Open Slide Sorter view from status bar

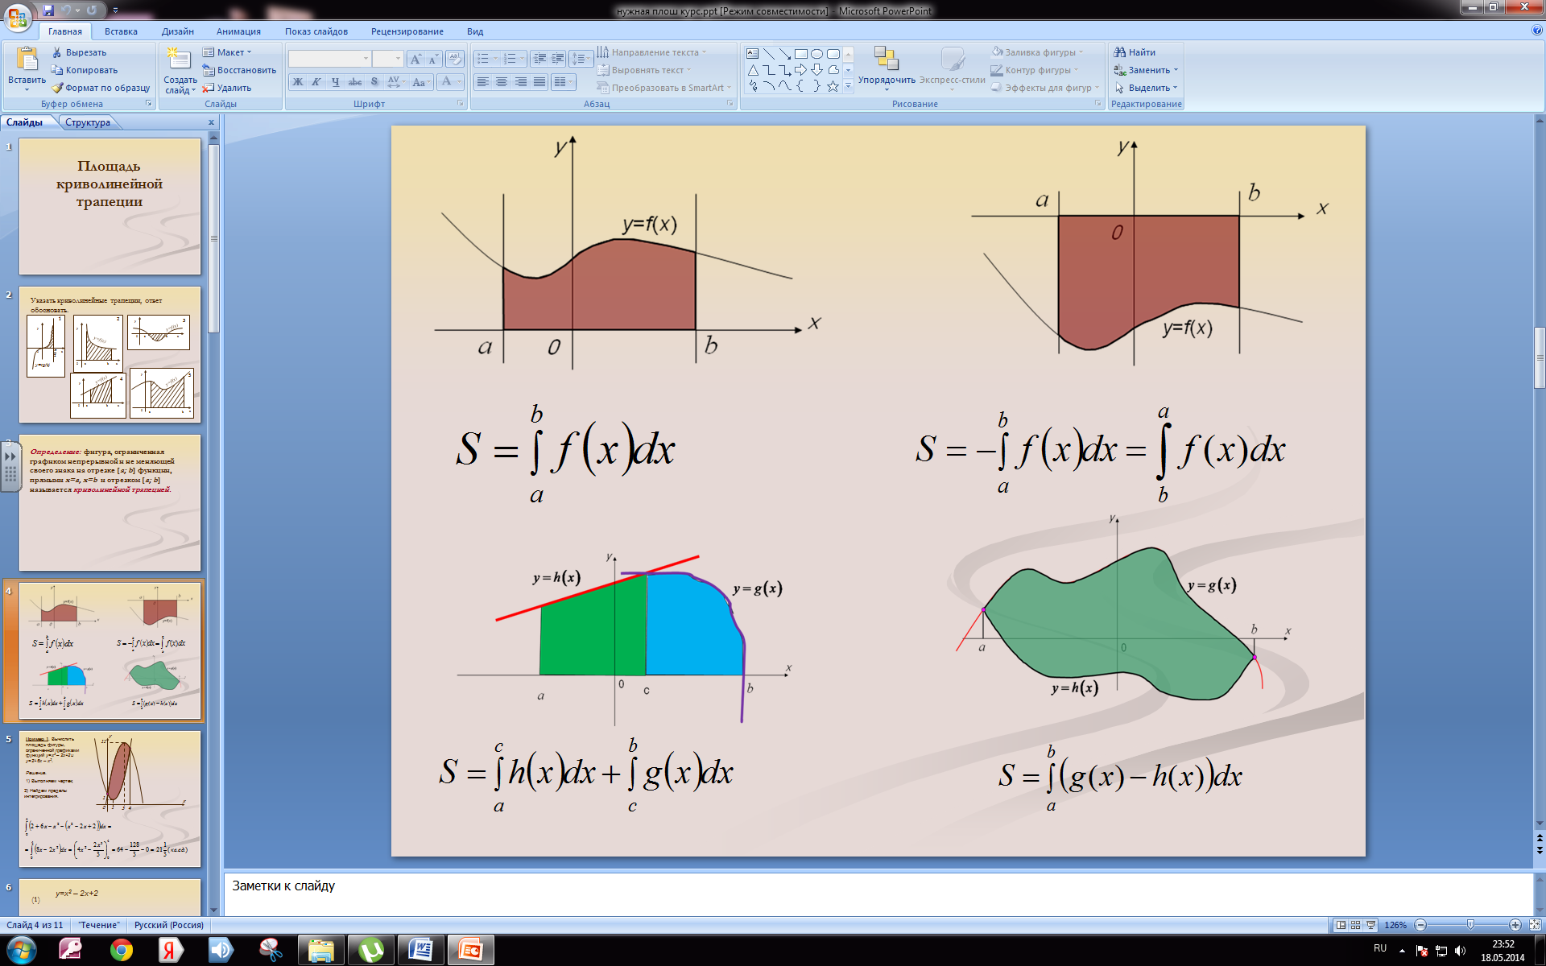(1356, 925)
